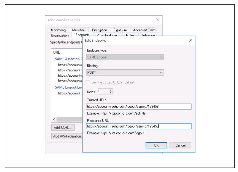238x172 pixels.
Task: Switch to the Identifiers tab
Action: [x=79, y=30]
